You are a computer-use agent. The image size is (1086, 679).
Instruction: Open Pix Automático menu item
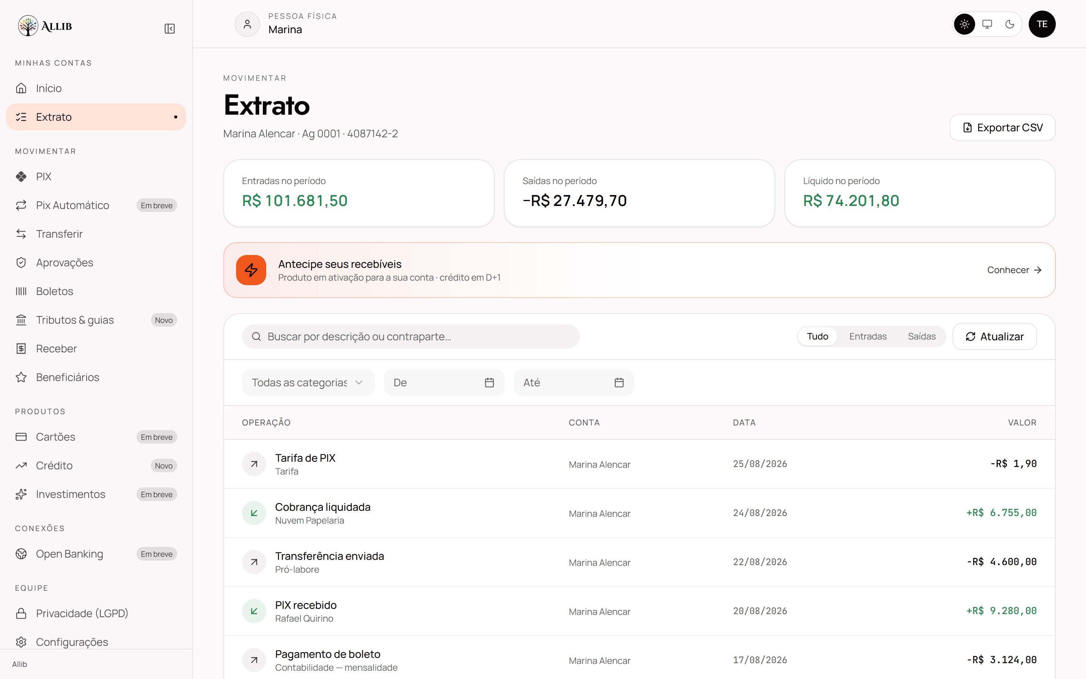pos(96,205)
